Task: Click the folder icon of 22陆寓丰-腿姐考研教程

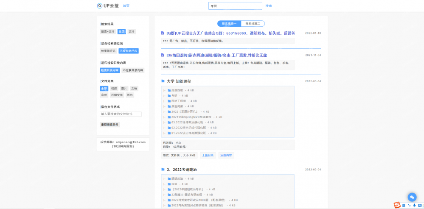Action: [169, 195]
